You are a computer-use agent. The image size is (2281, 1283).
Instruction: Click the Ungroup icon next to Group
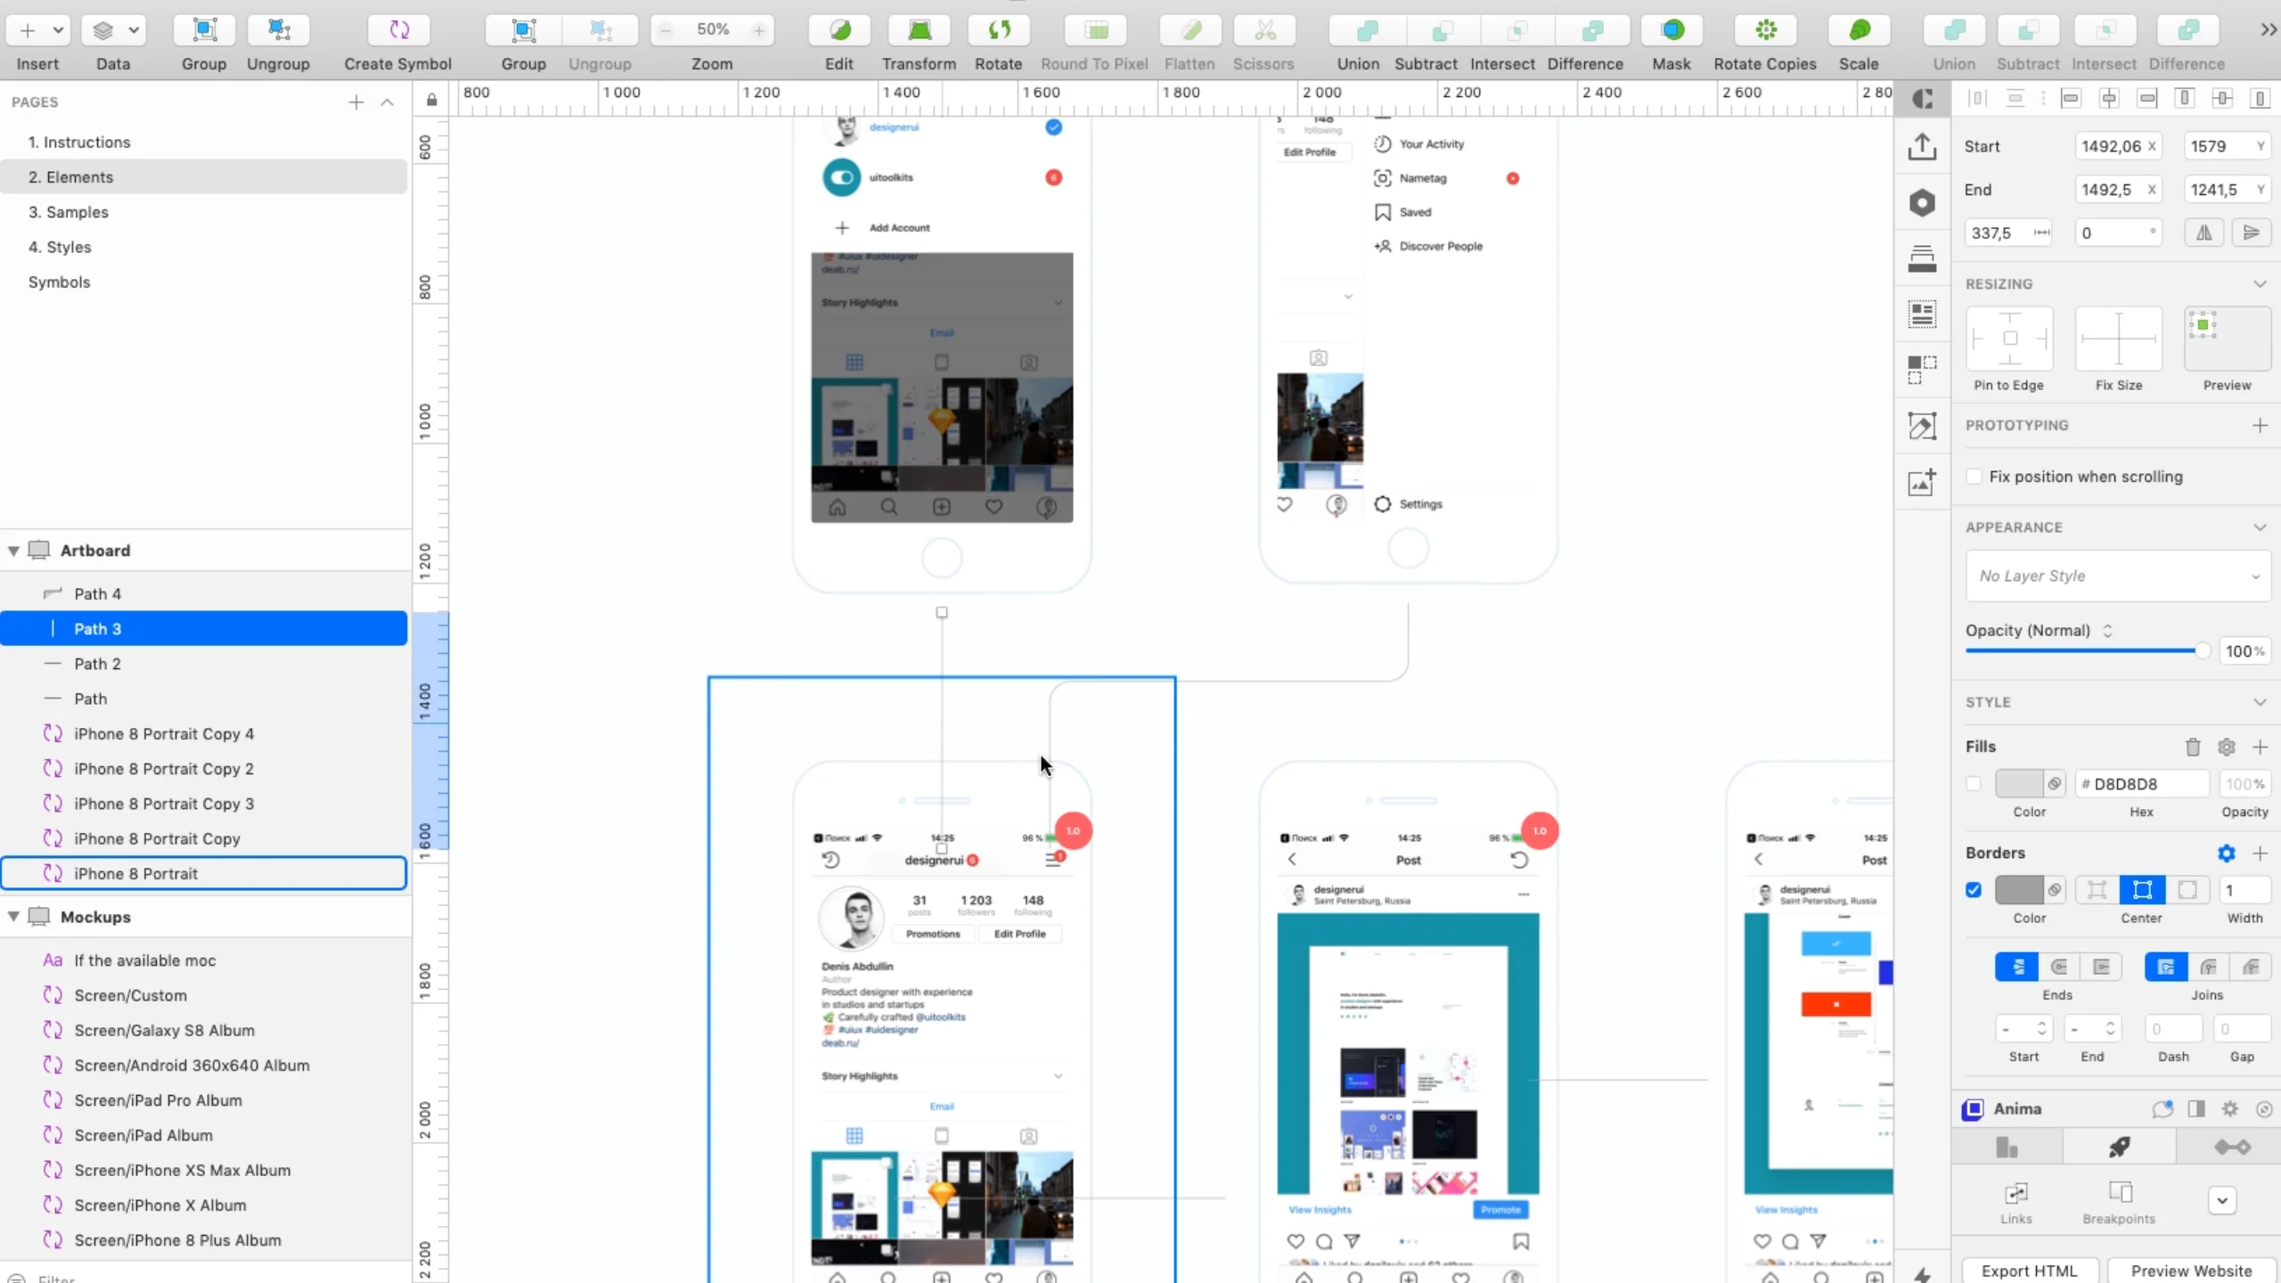click(x=278, y=30)
